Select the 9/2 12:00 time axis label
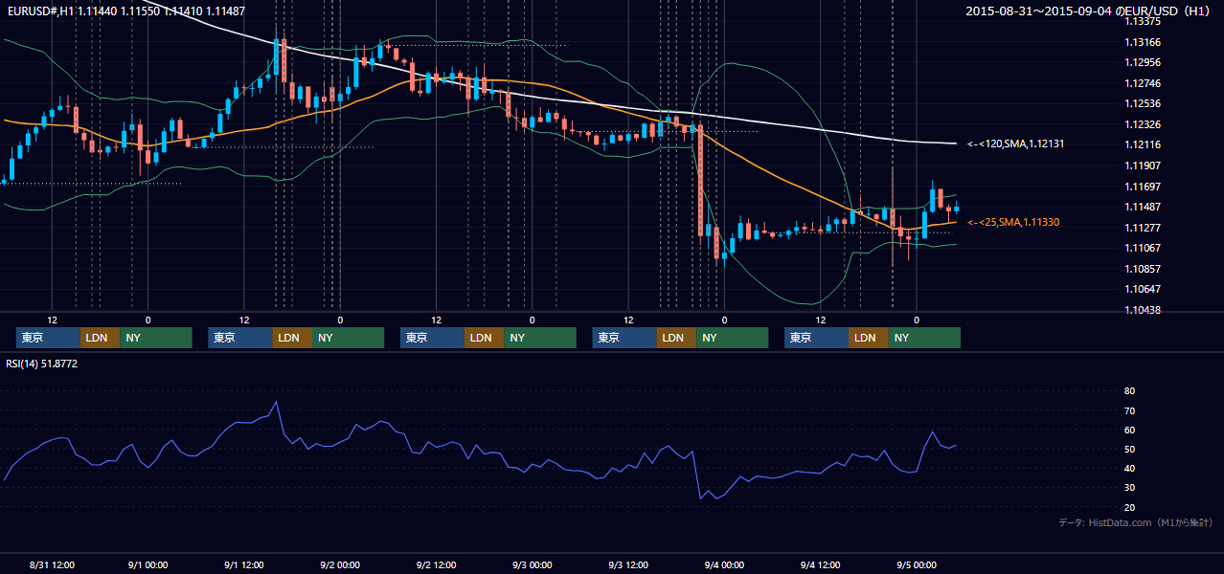The height and width of the screenshot is (574, 1224). coord(436,564)
